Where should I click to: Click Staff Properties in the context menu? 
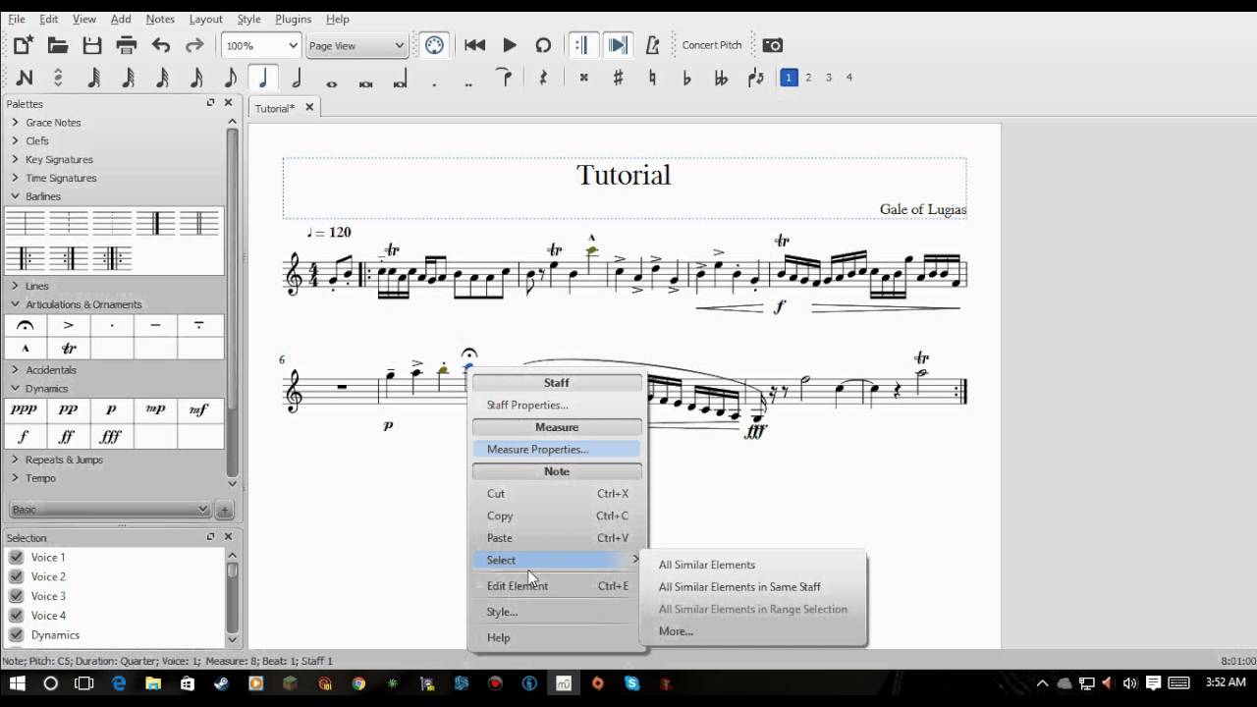tap(556, 405)
